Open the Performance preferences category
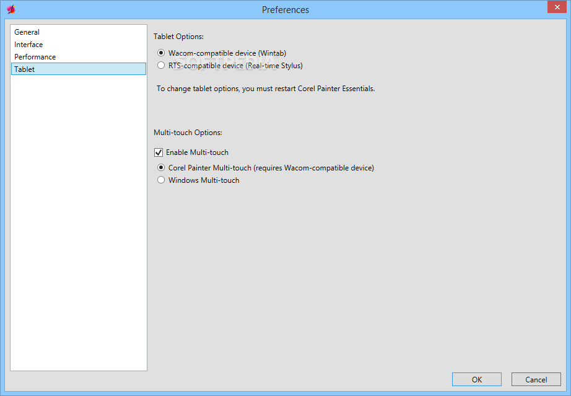This screenshot has height=396, width=571. (x=78, y=57)
